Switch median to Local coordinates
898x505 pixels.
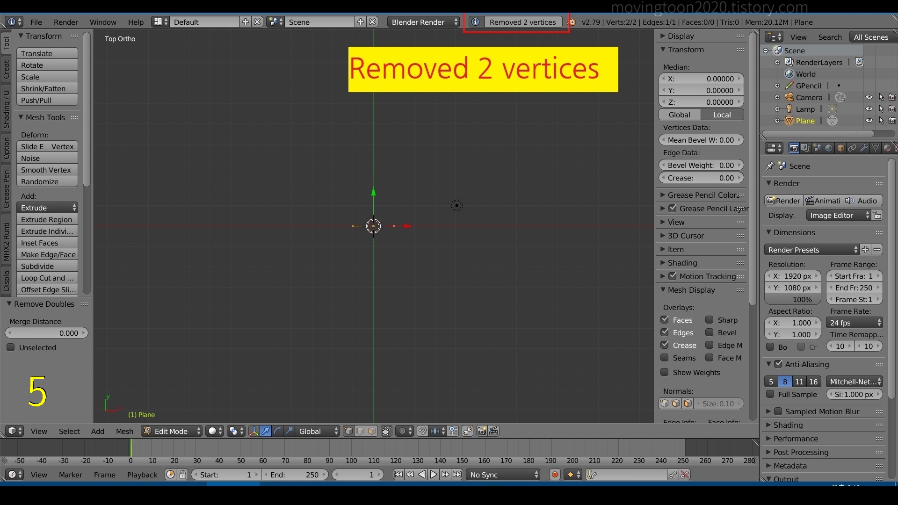click(722, 115)
